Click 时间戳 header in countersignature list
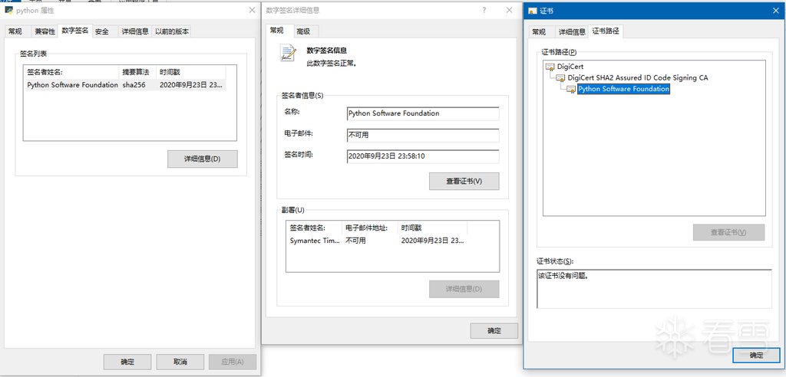Viewport: 786px width, 377px height. click(433, 228)
